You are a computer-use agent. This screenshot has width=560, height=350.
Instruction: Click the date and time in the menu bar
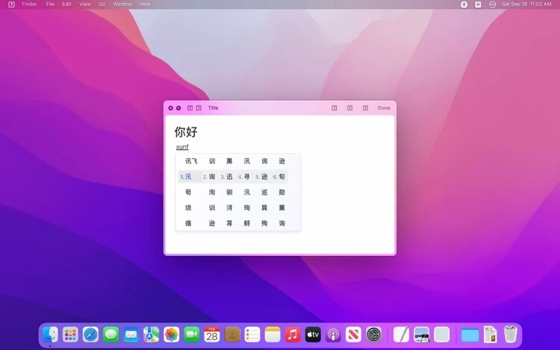(526, 4)
